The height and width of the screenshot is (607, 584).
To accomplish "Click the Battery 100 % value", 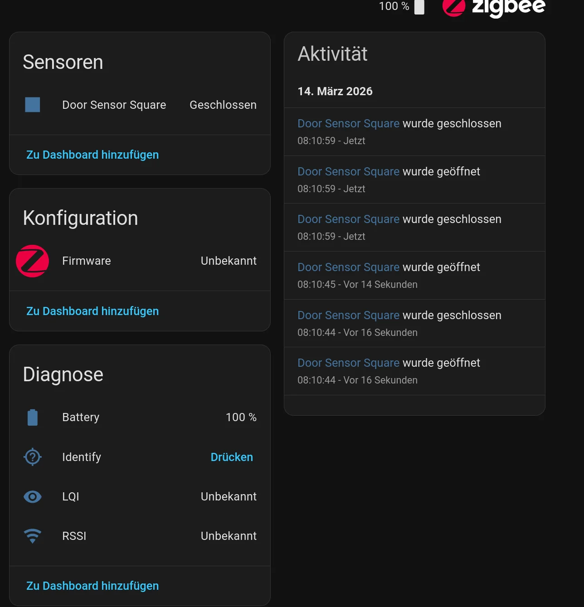I will (x=241, y=418).
